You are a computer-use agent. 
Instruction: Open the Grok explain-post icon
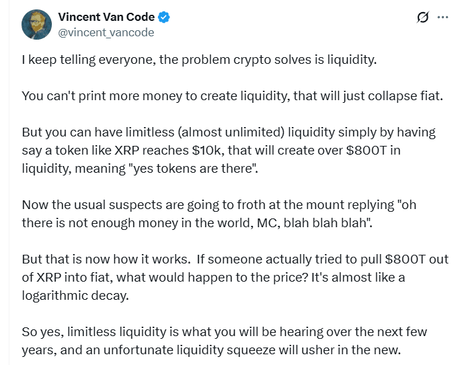(x=423, y=17)
